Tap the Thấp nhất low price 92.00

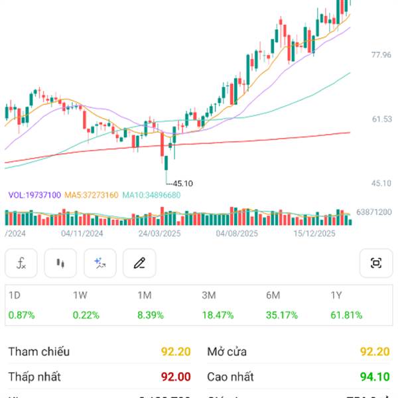coord(176,377)
